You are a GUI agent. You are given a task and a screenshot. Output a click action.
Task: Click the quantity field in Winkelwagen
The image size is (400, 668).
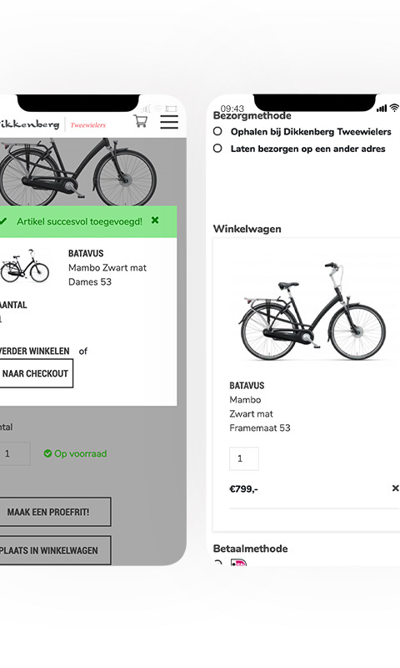pos(244,458)
